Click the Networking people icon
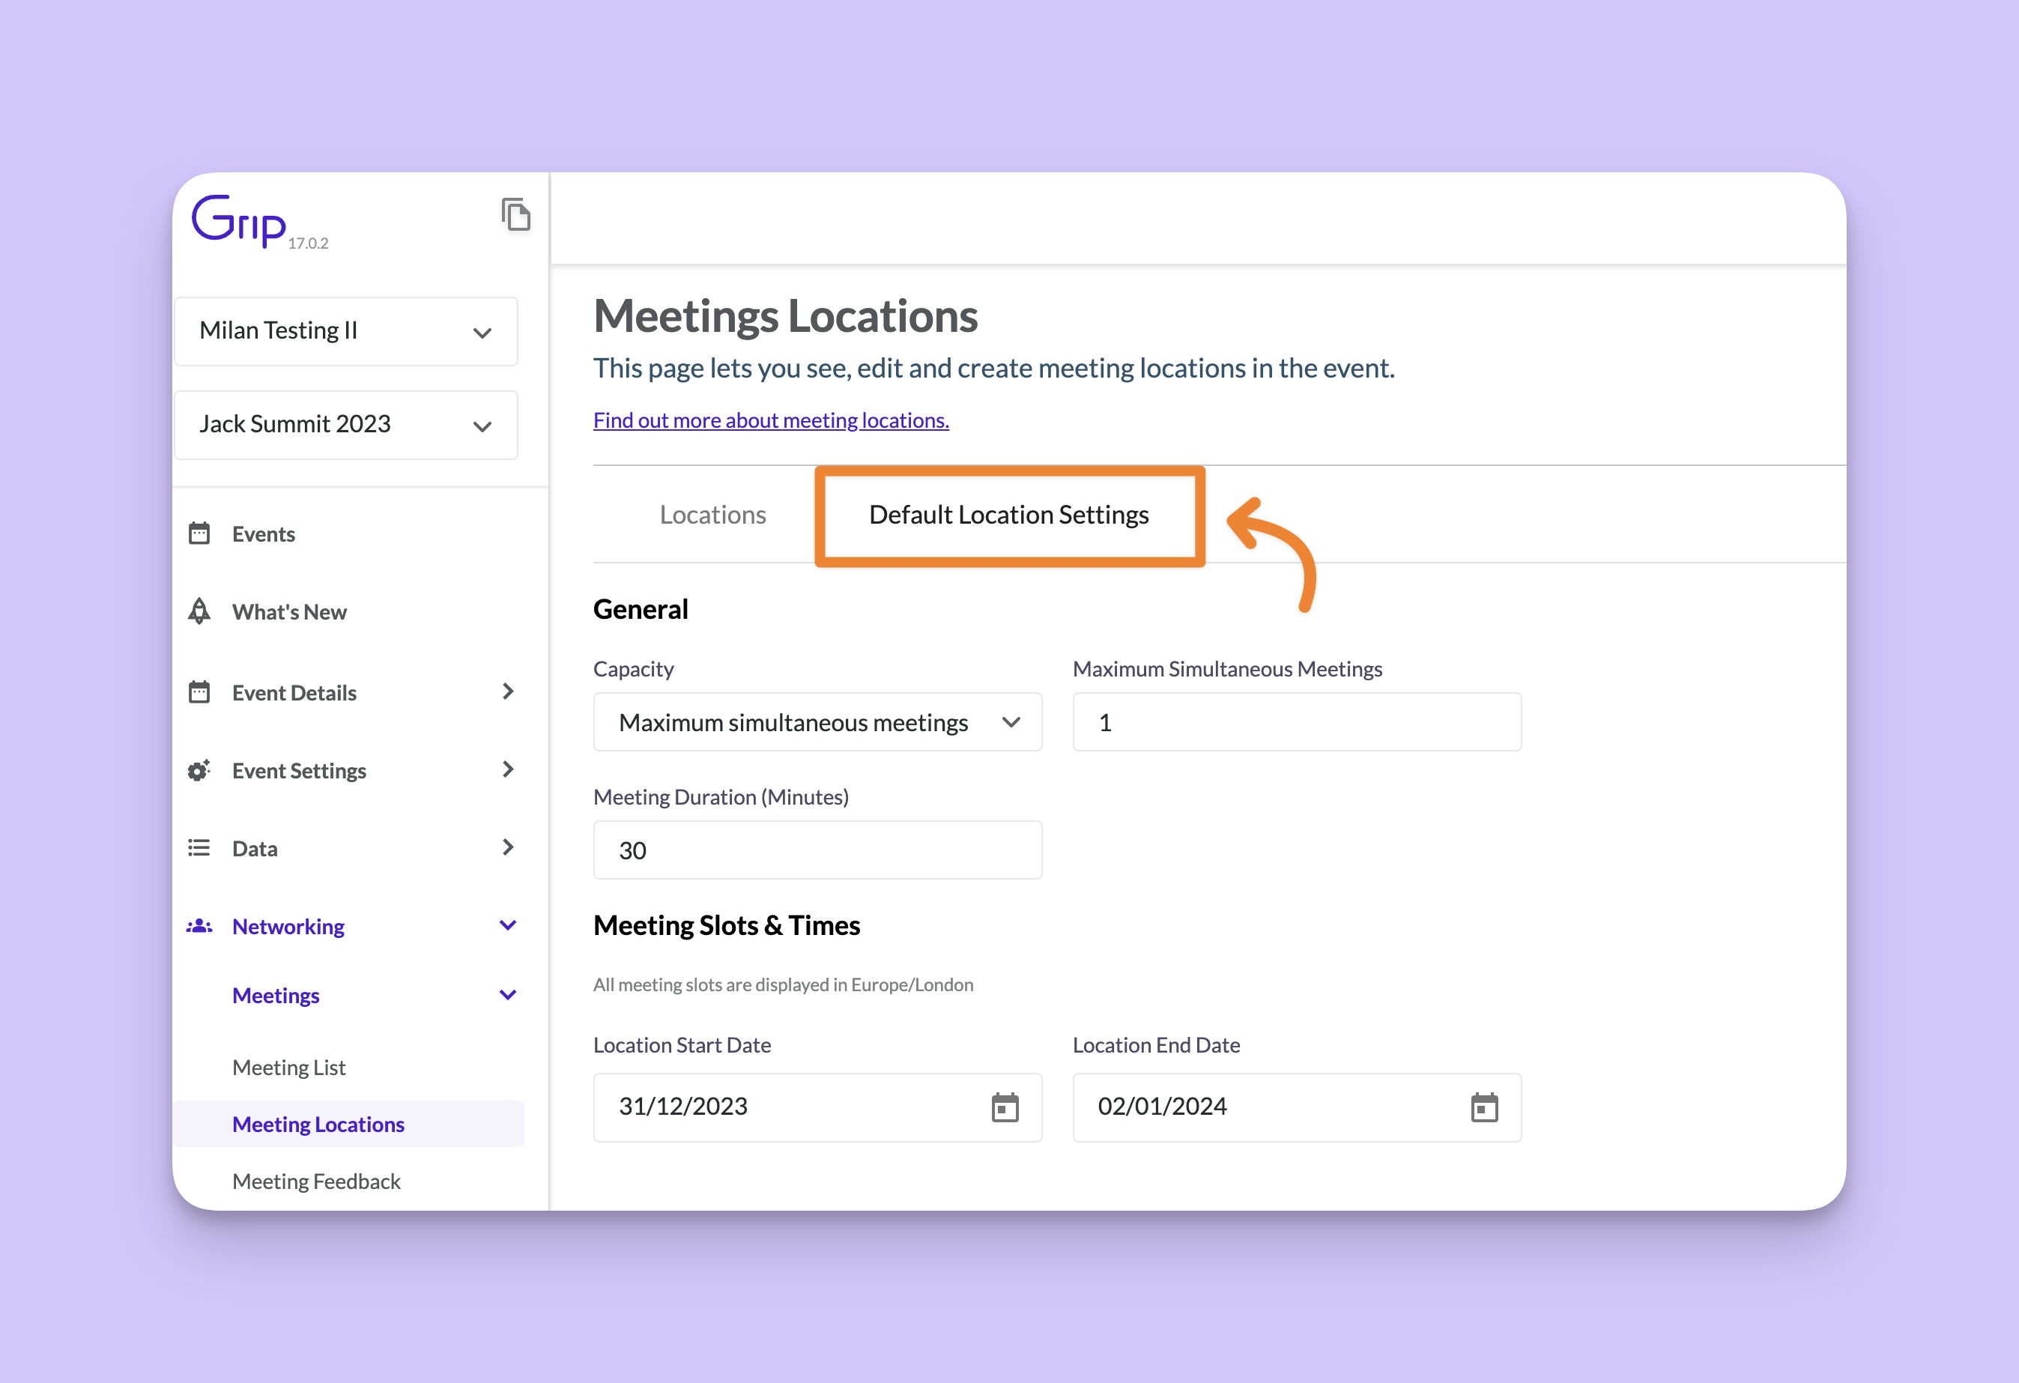2019x1383 pixels. click(x=200, y=926)
